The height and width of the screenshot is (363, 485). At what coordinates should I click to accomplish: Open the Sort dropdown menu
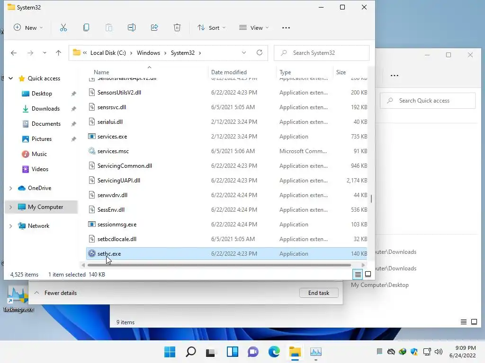(212, 28)
